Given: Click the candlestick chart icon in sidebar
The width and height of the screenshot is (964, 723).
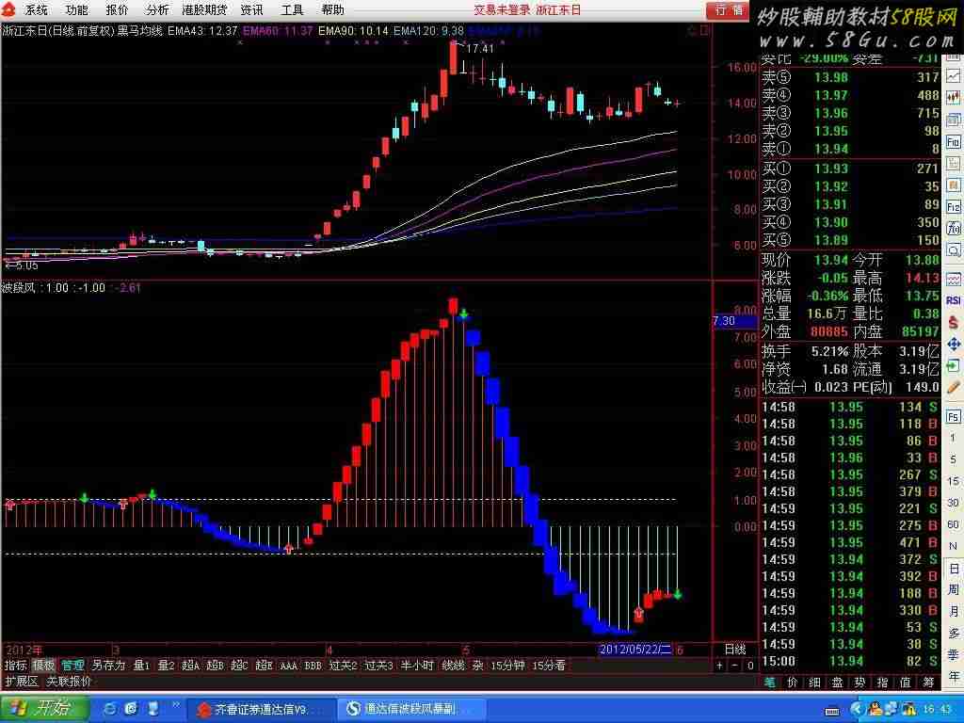Looking at the screenshot, I should pyautogui.click(x=954, y=98).
